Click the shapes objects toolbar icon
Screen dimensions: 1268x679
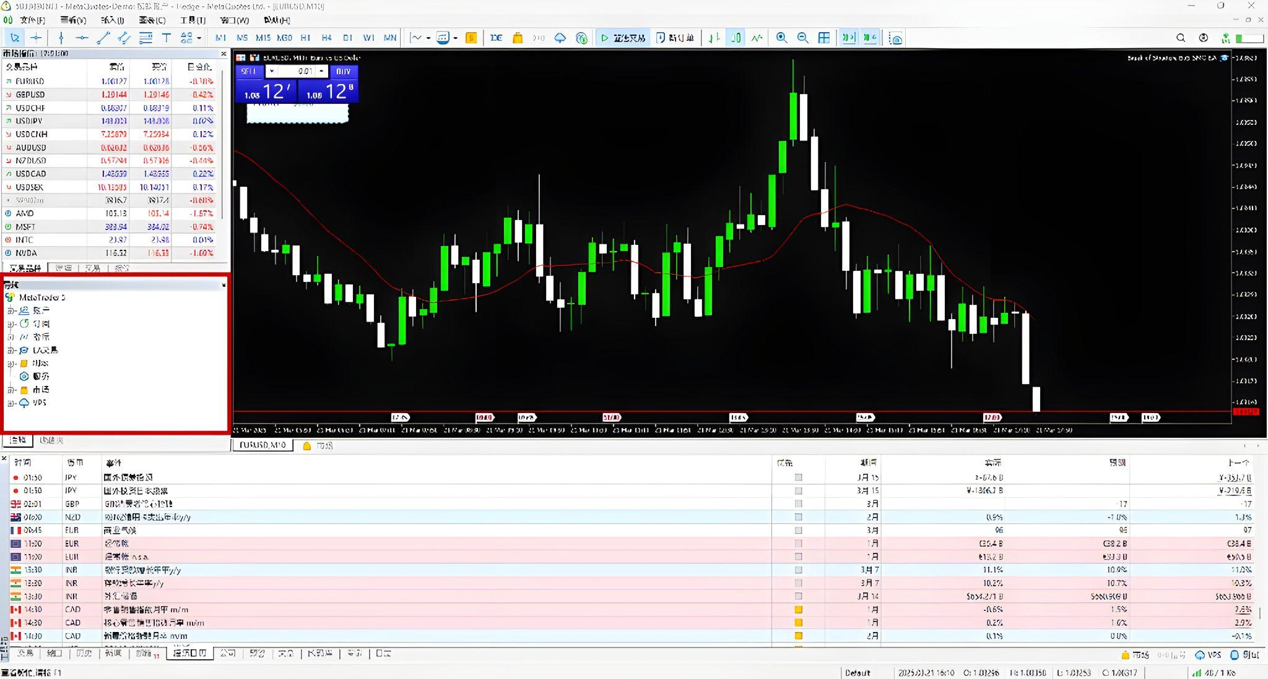[x=186, y=38]
